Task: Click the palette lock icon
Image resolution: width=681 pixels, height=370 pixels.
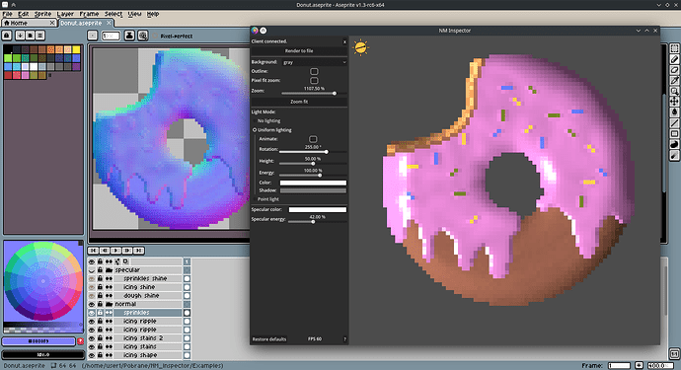Action: click(7, 36)
